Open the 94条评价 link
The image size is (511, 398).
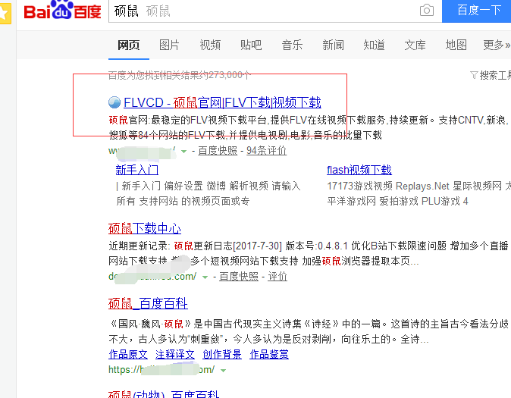(267, 151)
